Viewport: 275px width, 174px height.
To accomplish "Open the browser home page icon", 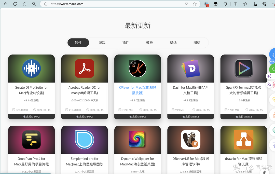I will (24, 4).
